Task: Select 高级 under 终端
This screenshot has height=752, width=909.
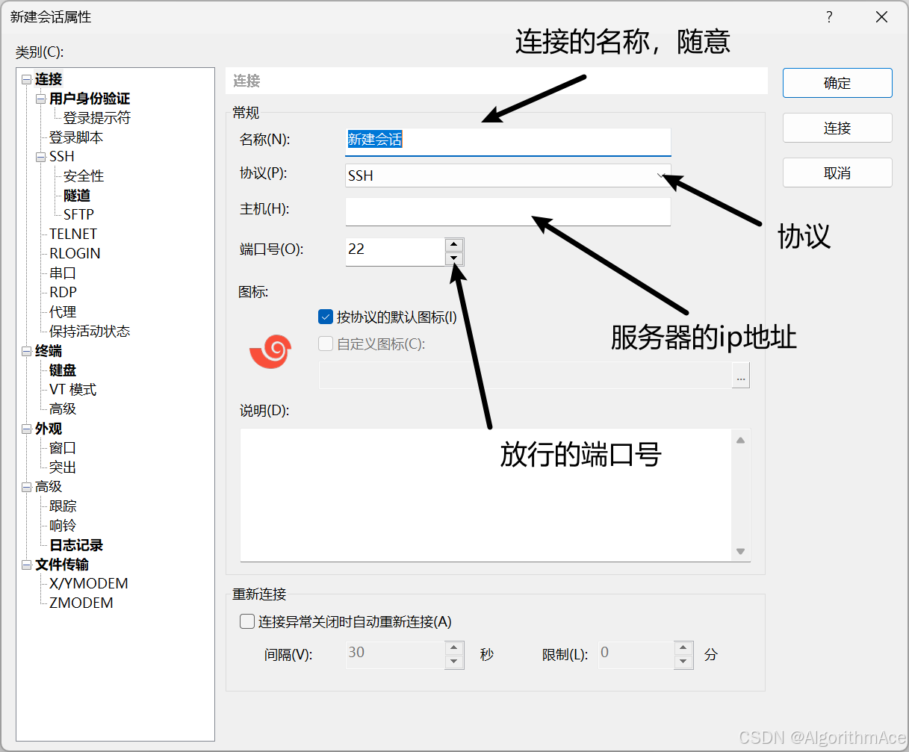Action: 63,409
